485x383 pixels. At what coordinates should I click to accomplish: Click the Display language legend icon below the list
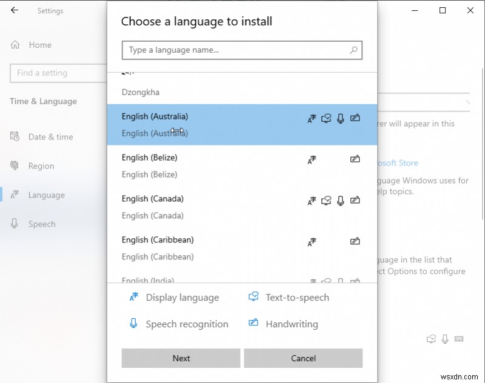pos(133,297)
